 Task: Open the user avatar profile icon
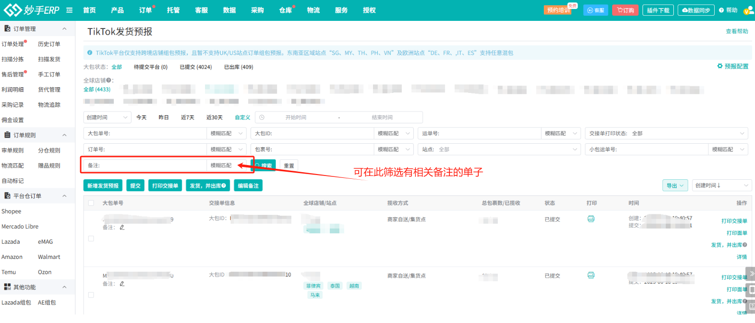pos(749,10)
